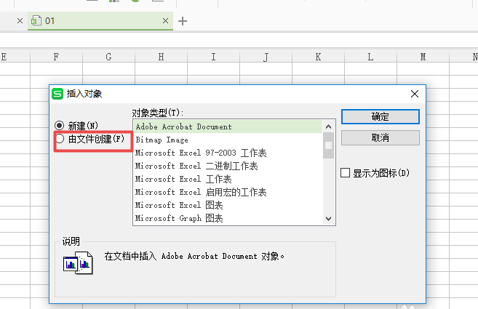Select column M header
478x309 pixels.
click(x=423, y=57)
